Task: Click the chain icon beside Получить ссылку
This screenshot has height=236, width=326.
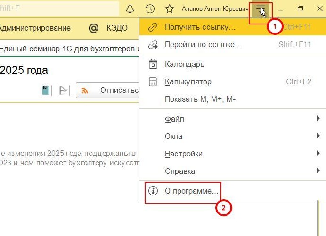Action: tap(153, 27)
